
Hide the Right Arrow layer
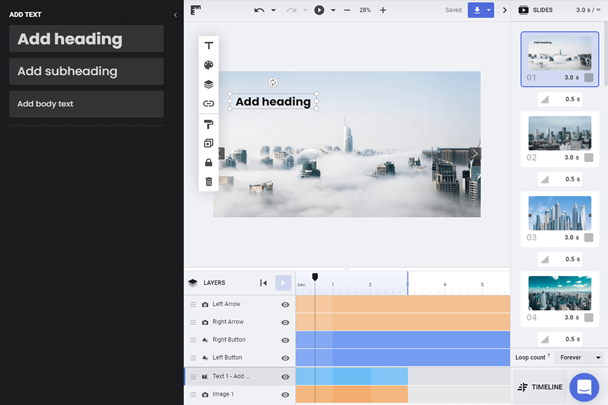coord(286,323)
